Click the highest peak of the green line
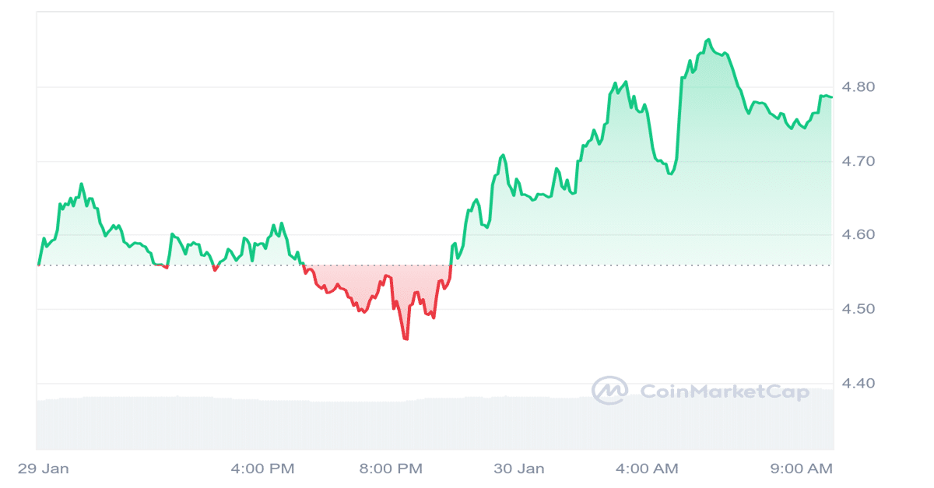The height and width of the screenshot is (488, 934). [708, 40]
